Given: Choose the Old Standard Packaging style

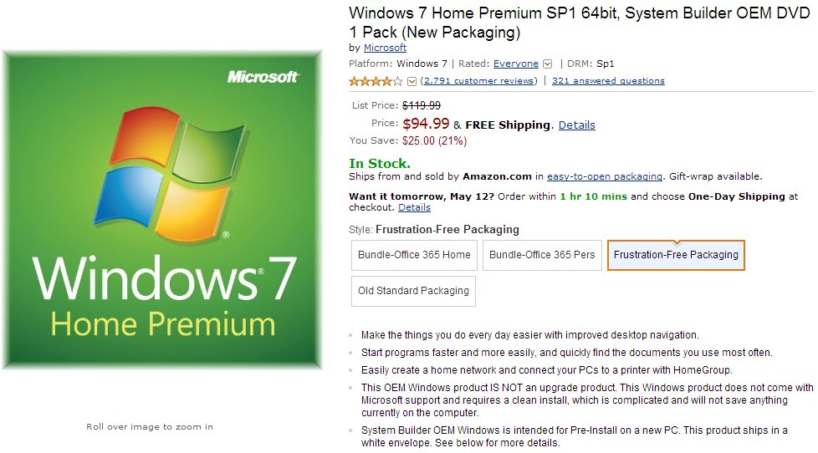Looking at the screenshot, I should coord(413,291).
